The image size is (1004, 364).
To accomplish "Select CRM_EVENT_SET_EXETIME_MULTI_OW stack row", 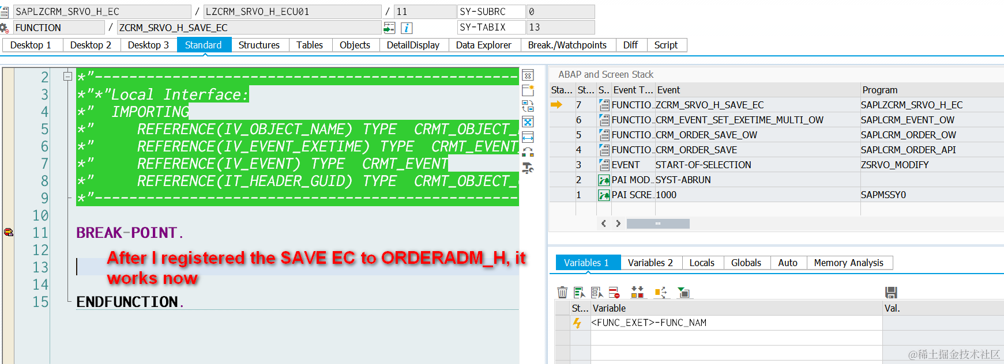I will 776,120.
